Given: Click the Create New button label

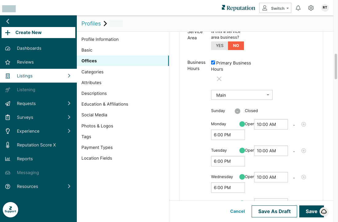Looking at the screenshot, I should click(x=29, y=33).
